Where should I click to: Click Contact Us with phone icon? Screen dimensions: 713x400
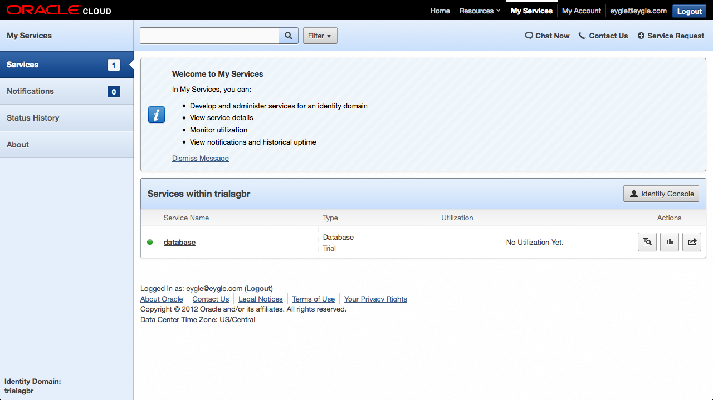[x=603, y=36]
